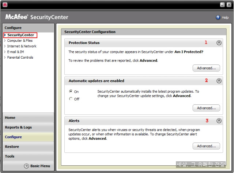Close the SecurityCenter window
234x173 pixels.
[x=229, y=5]
